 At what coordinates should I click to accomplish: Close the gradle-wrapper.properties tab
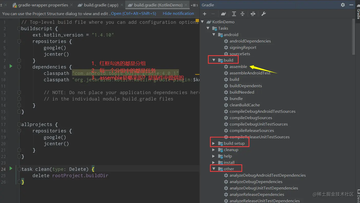coord(71,5)
